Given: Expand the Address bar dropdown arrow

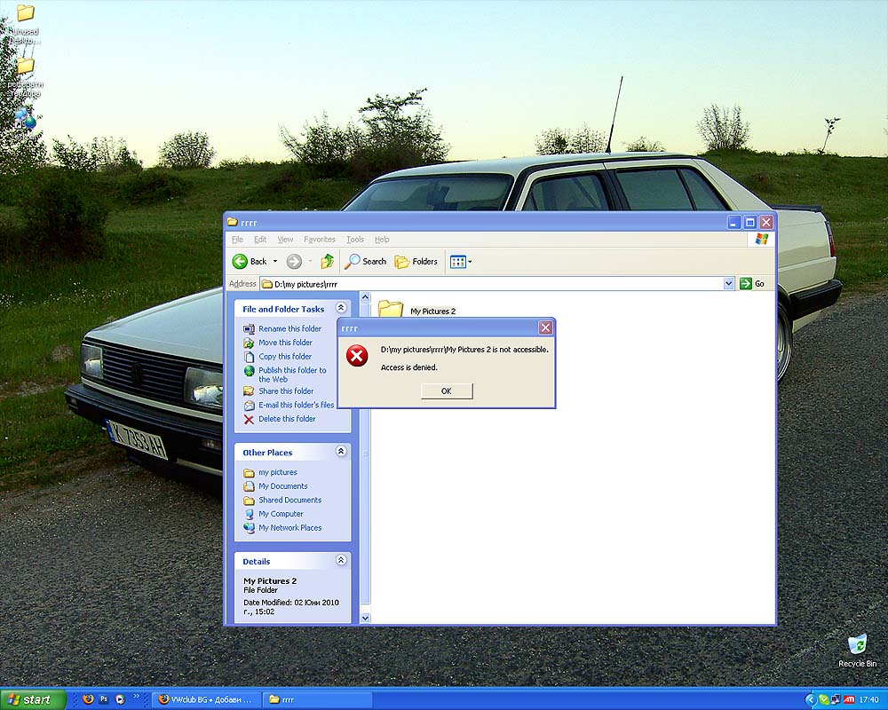Looking at the screenshot, I should (x=729, y=284).
